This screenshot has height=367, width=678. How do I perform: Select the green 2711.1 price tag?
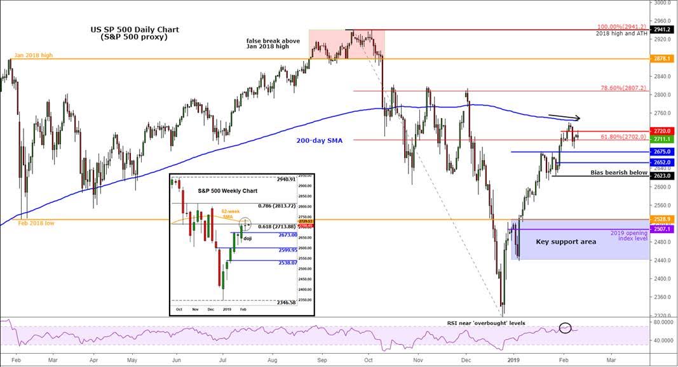663,139
